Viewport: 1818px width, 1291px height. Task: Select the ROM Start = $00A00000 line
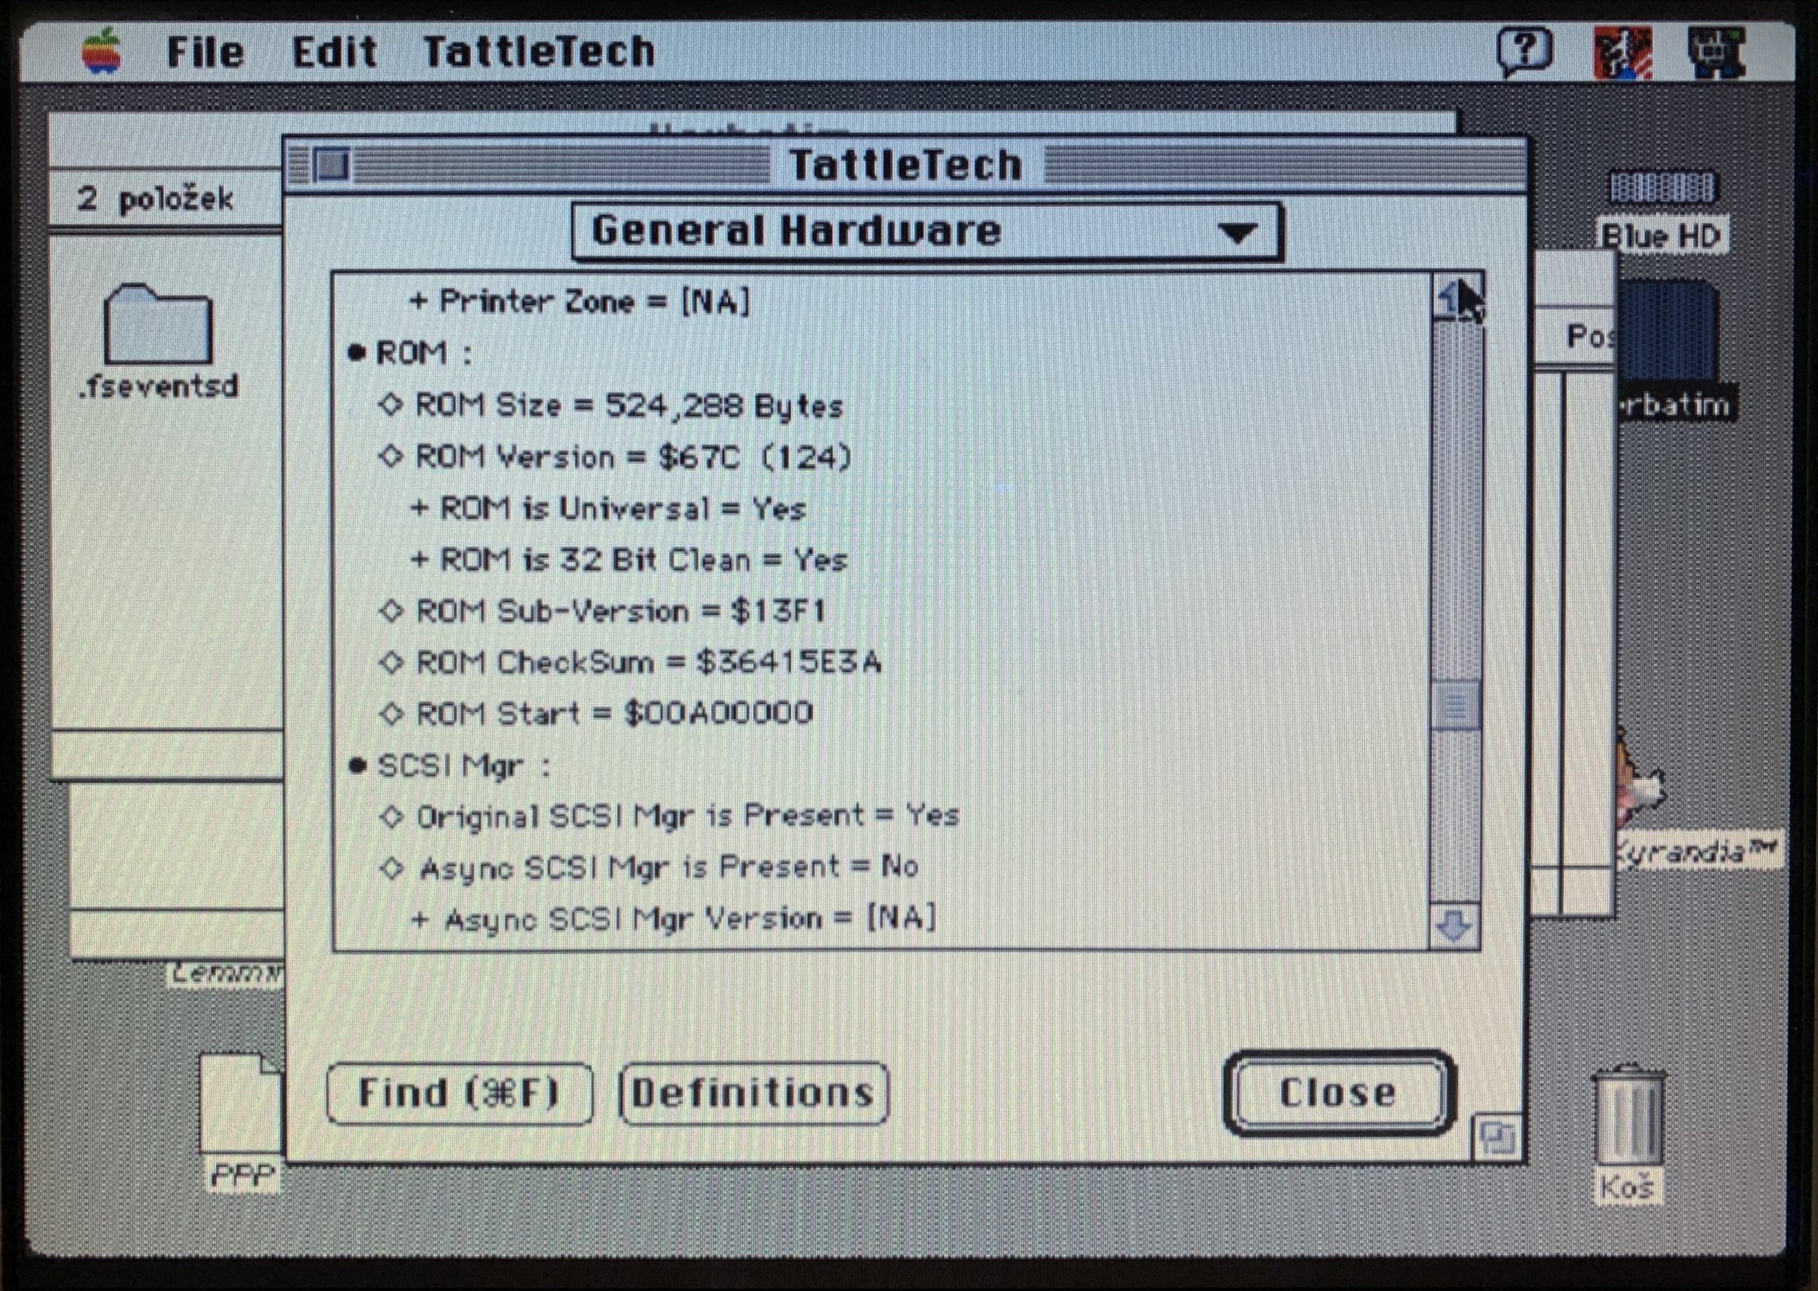(x=595, y=713)
